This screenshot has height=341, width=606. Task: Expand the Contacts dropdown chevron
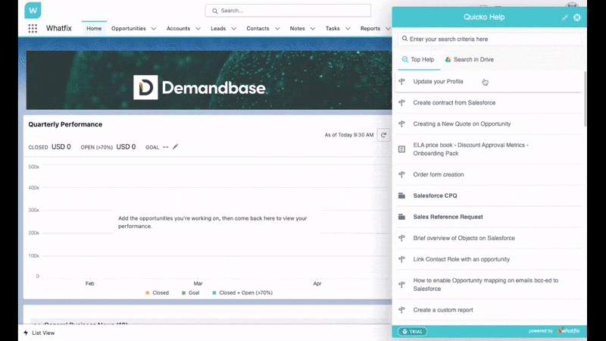(x=277, y=29)
